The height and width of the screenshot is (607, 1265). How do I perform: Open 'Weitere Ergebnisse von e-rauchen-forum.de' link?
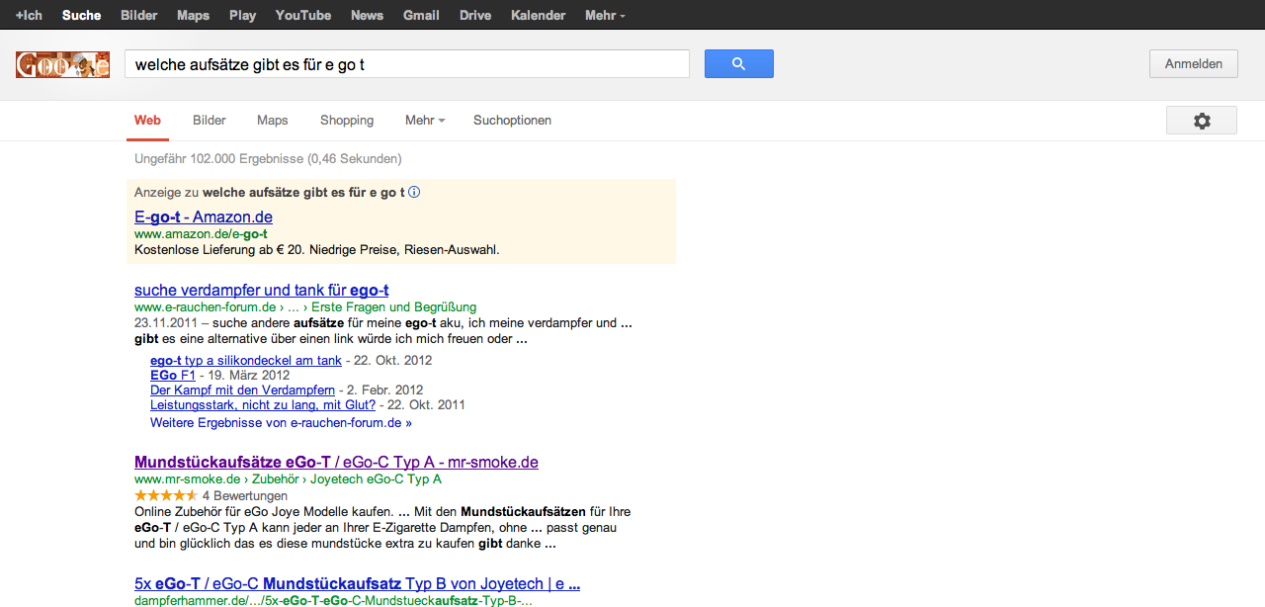[281, 422]
